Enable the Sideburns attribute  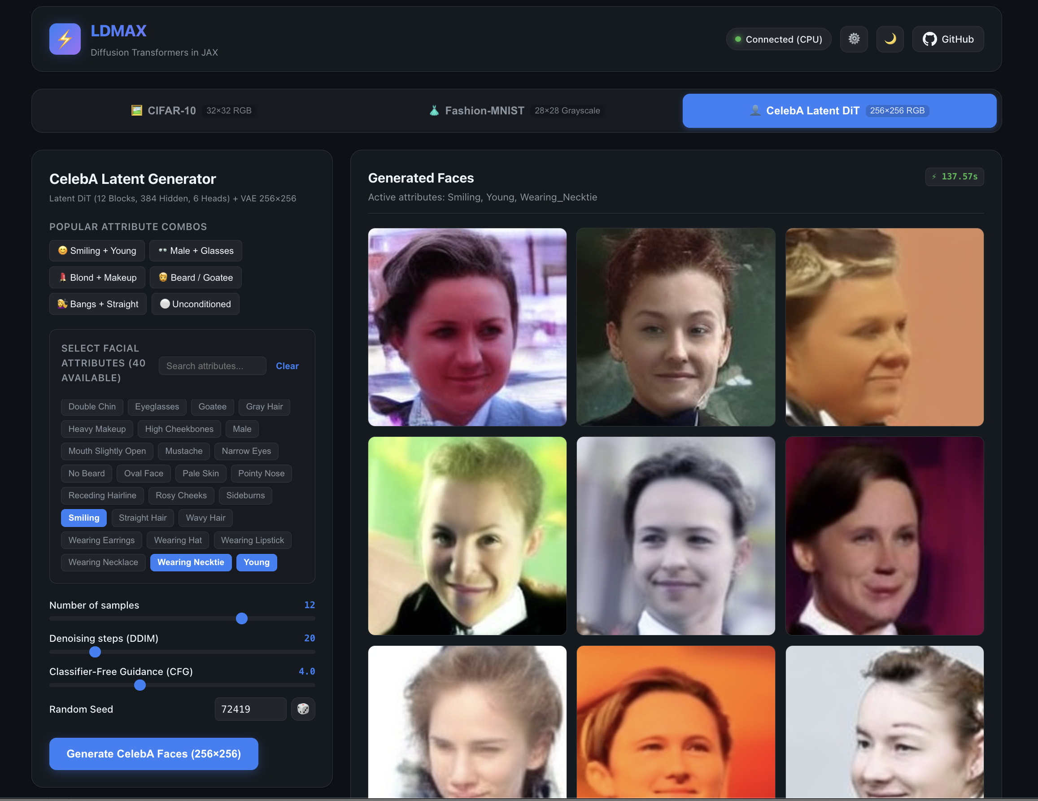coord(245,496)
